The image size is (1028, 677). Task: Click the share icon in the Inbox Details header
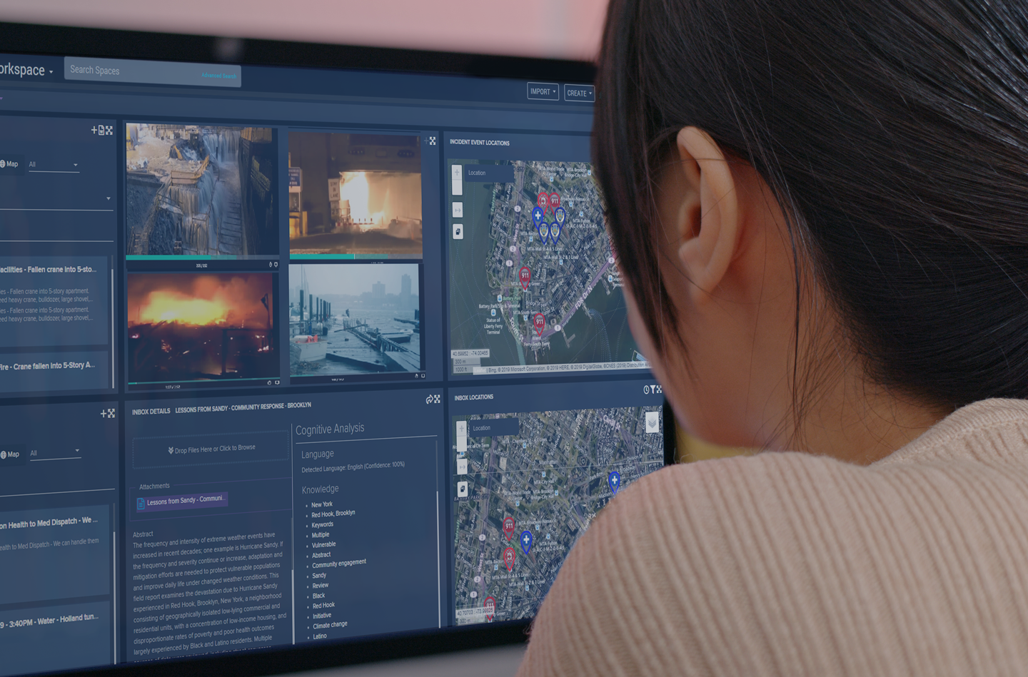pyautogui.click(x=429, y=399)
